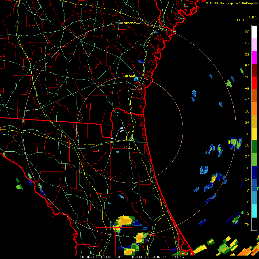Click the navy blue legend color band
The height and width of the screenshot is (259, 259).
254,172
